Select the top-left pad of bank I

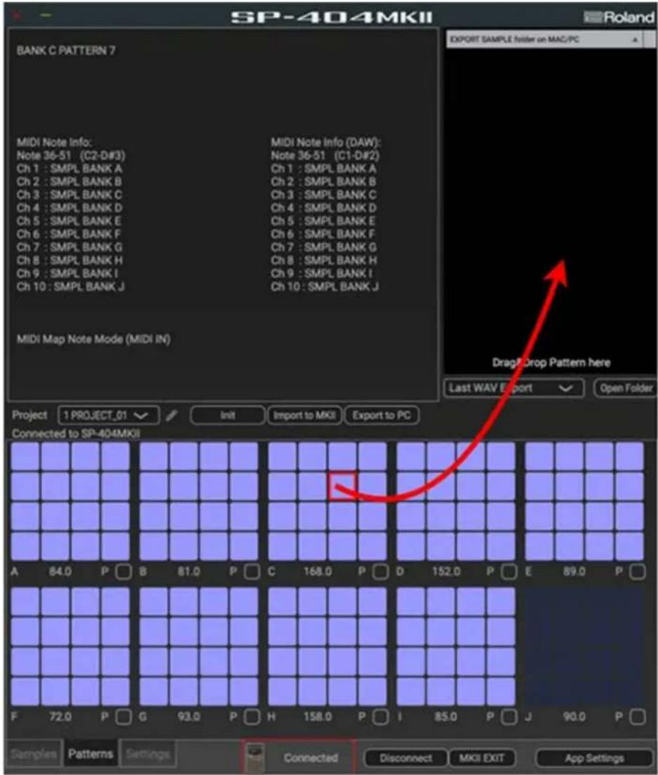[x=410, y=601]
